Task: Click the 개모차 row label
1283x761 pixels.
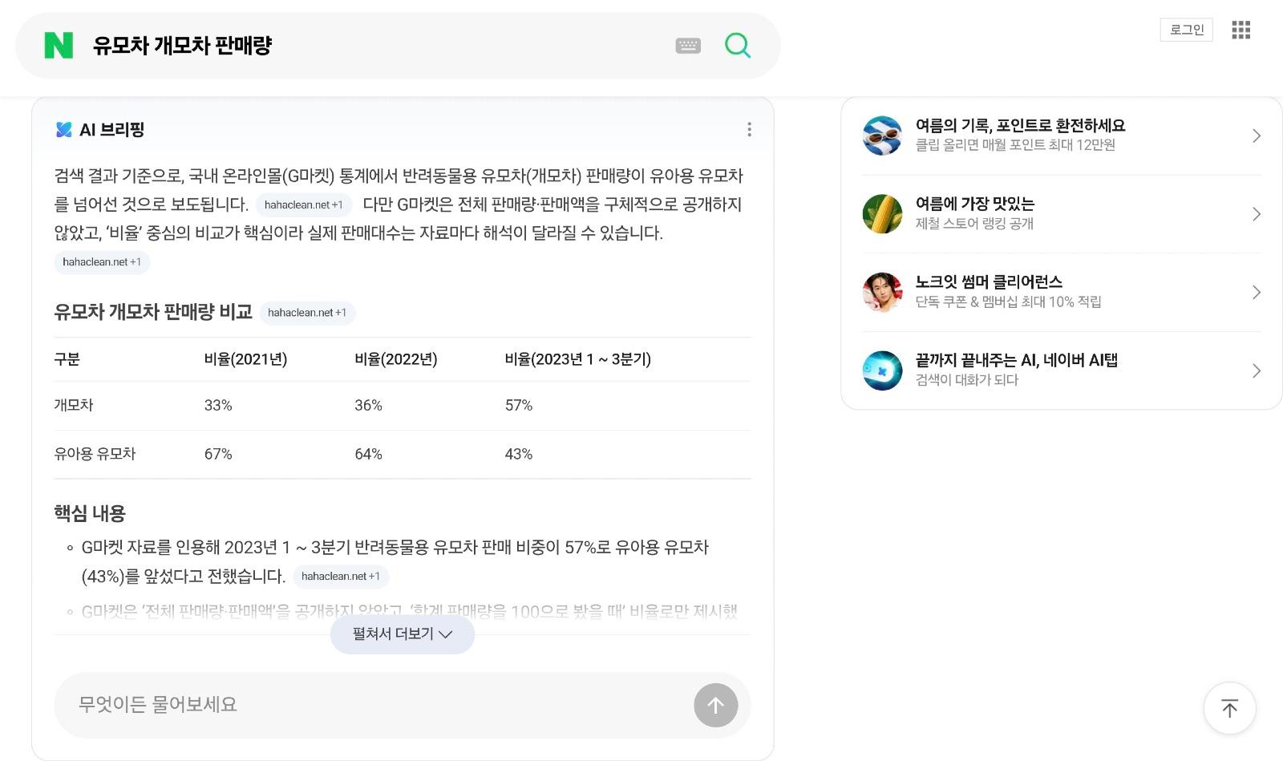Action: tap(74, 406)
